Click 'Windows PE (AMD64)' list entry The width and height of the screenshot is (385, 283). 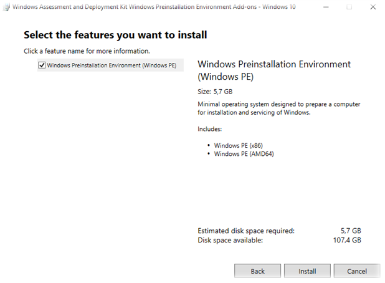pos(244,154)
